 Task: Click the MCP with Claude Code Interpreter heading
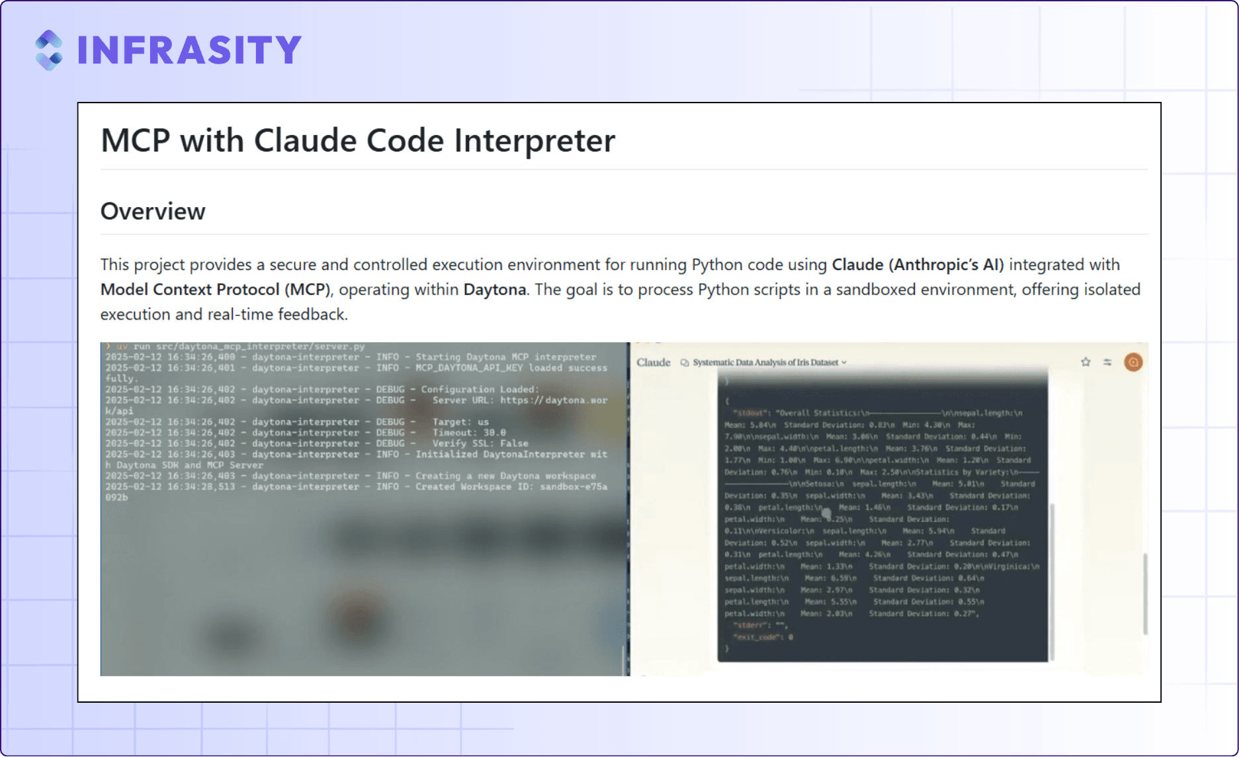click(x=358, y=140)
